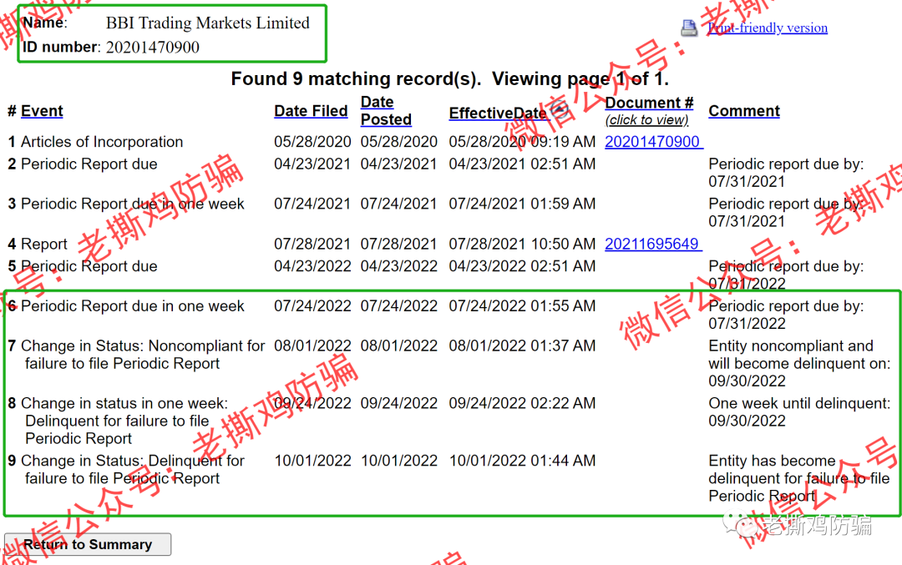Click row 2 comment 'Periodic report due by: 07/31/2021'
The image size is (902, 565).
point(786,173)
